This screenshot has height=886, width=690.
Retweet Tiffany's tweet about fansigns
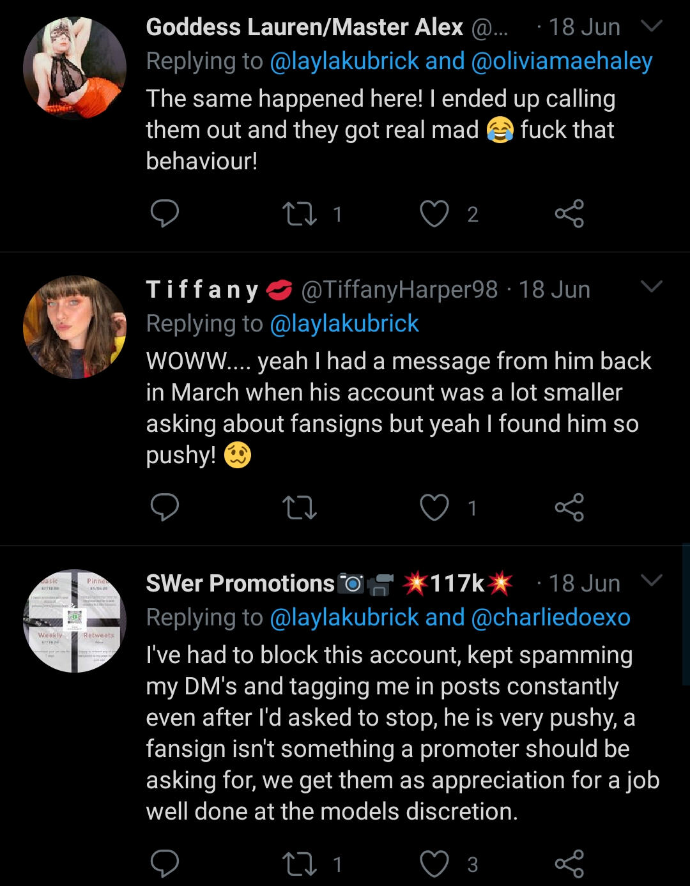[299, 508]
